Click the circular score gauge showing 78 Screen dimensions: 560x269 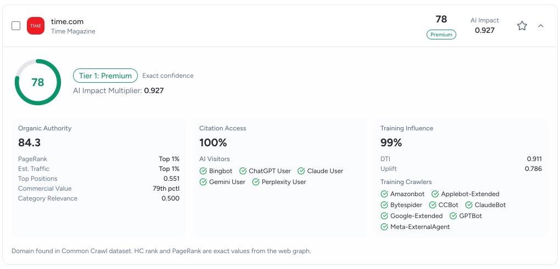pos(37,82)
